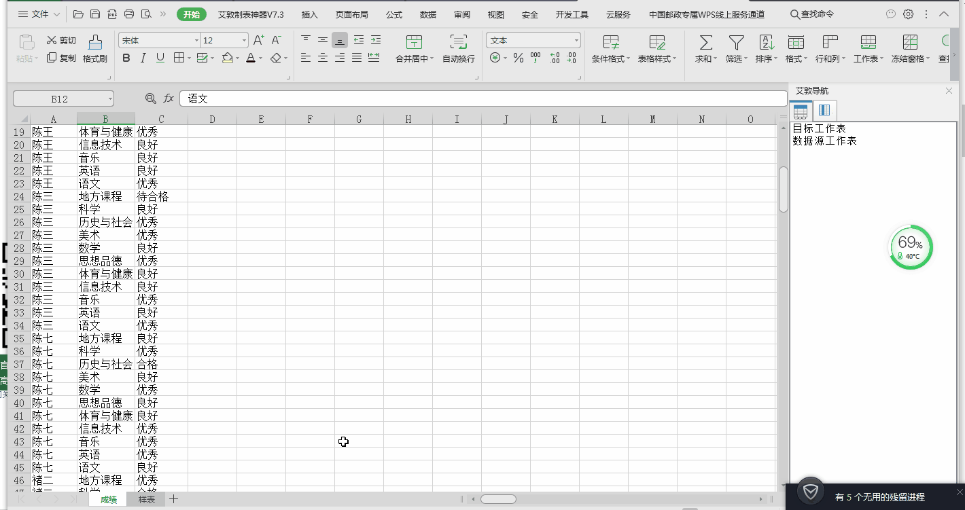Click the cut (剪切) scissors button
This screenshot has width=965, height=510.
click(61, 41)
